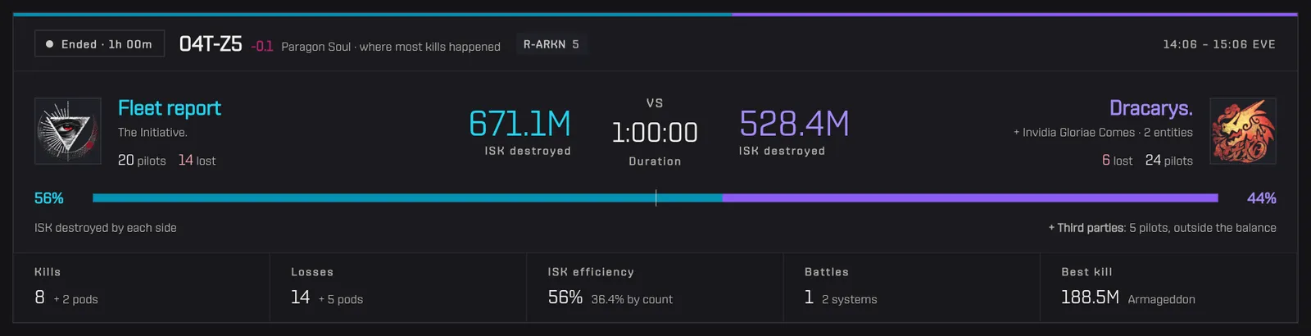Click The Initiative alliance logo
1311x336 pixels.
point(68,131)
